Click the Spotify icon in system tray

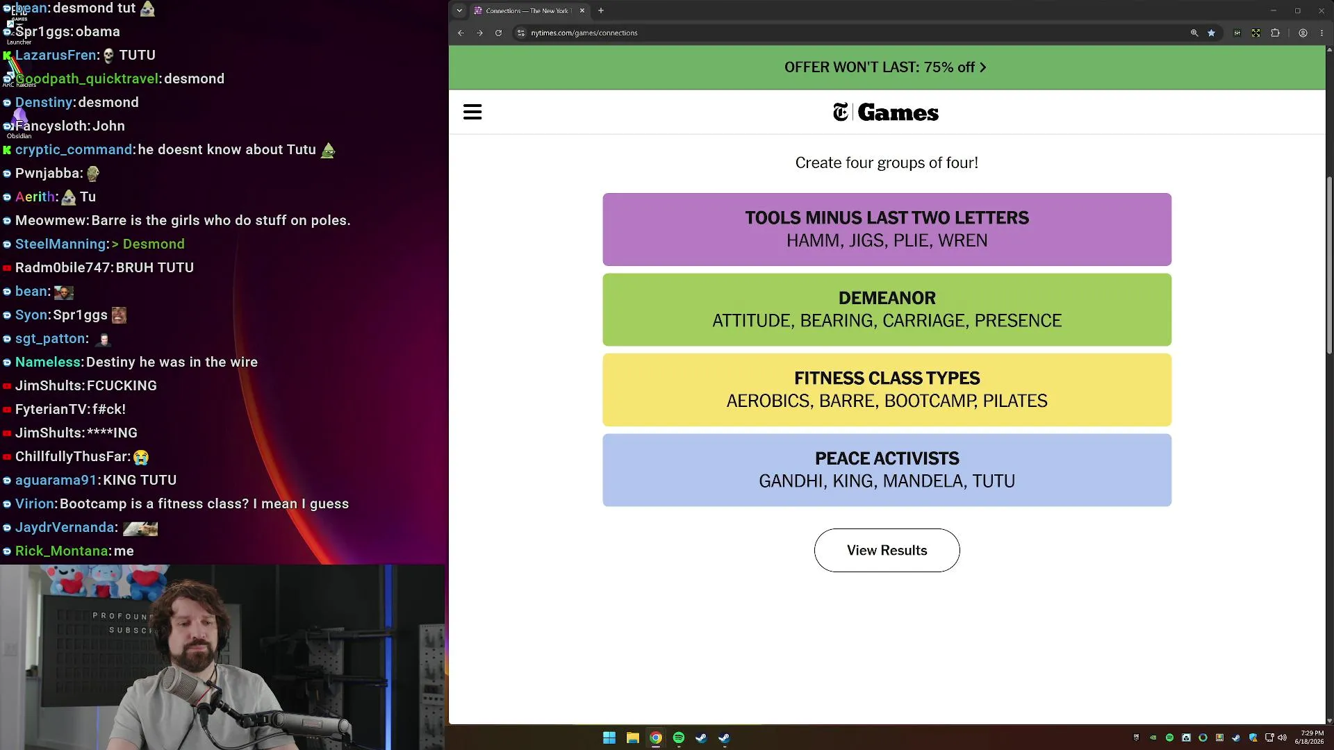1169,737
